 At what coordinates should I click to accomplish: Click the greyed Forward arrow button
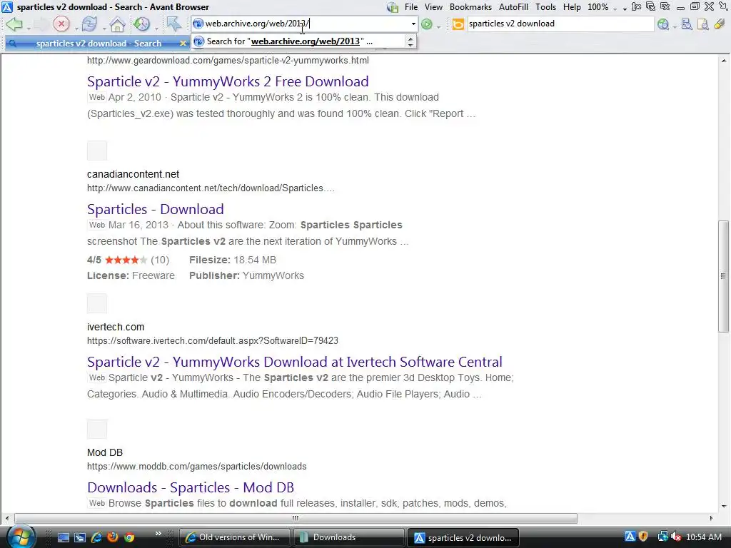[41, 24]
